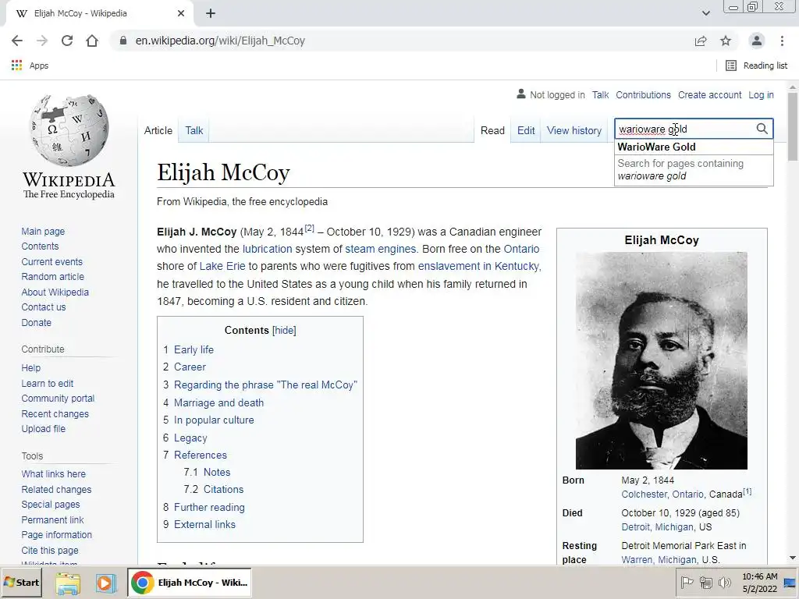The width and height of the screenshot is (799, 599).
Task: Open the Colchester, Ontario link
Action: [x=663, y=494]
